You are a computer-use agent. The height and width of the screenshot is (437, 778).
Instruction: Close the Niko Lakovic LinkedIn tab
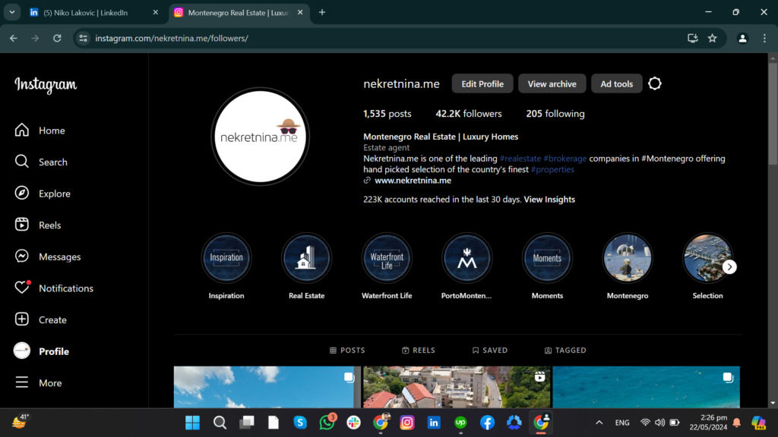coord(155,12)
